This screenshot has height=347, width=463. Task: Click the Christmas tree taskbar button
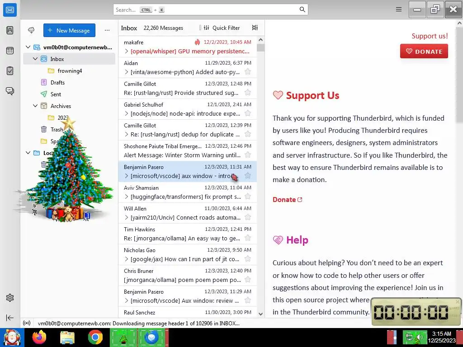pyautogui.click(x=123, y=338)
